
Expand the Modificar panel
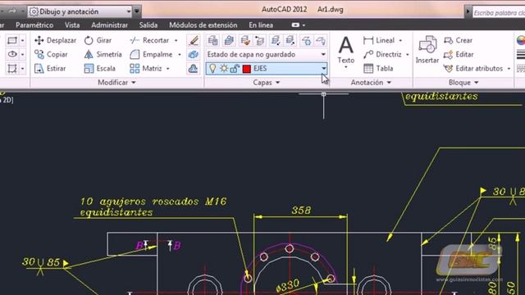pos(116,83)
